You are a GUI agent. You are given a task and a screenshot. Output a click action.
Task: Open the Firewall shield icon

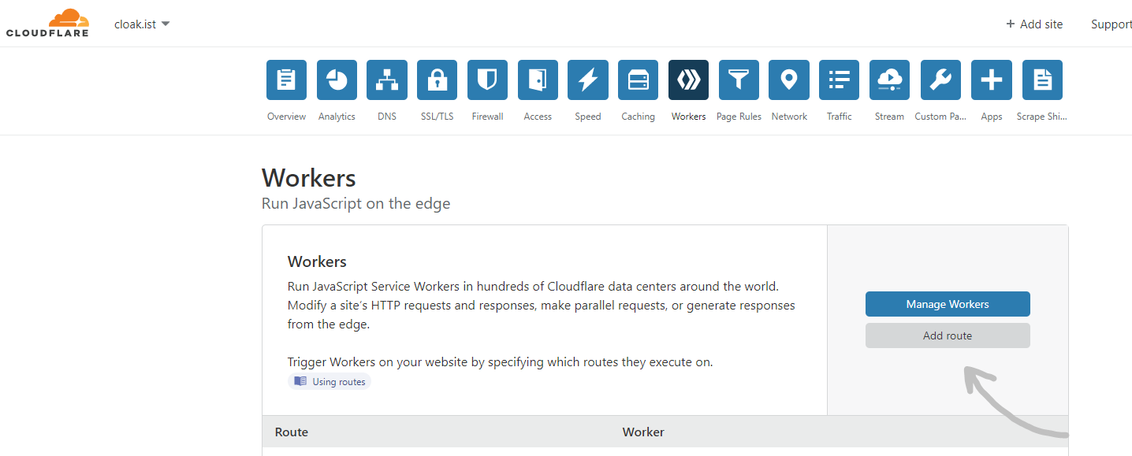pyautogui.click(x=487, y=80)
